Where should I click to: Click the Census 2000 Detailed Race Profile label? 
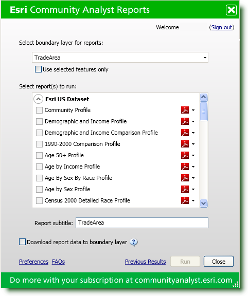coord(87,200)
